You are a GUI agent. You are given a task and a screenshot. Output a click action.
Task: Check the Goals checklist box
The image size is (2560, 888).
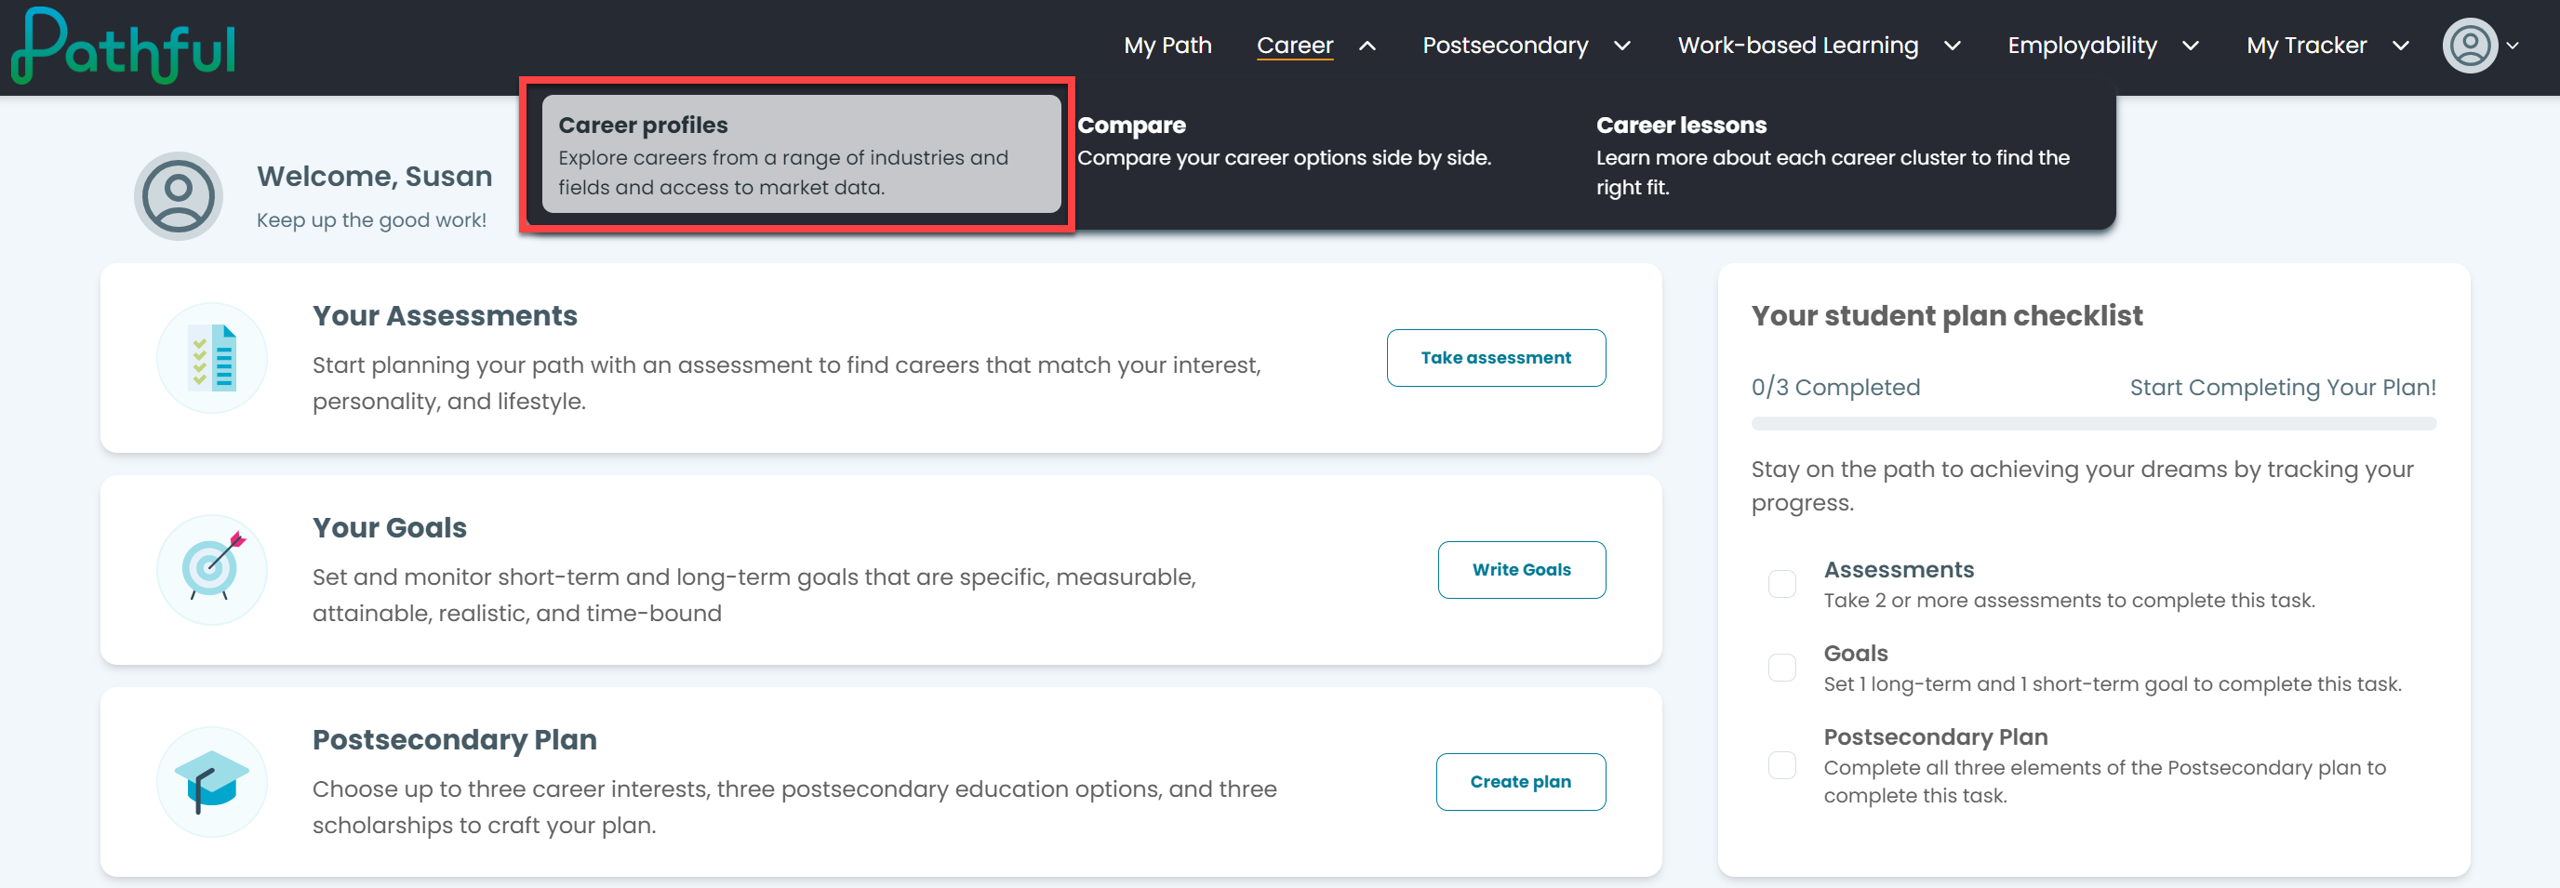[1782, 668]
